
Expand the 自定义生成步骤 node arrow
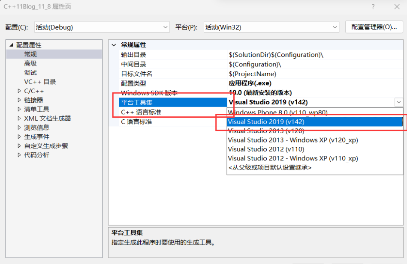(19, 146)
